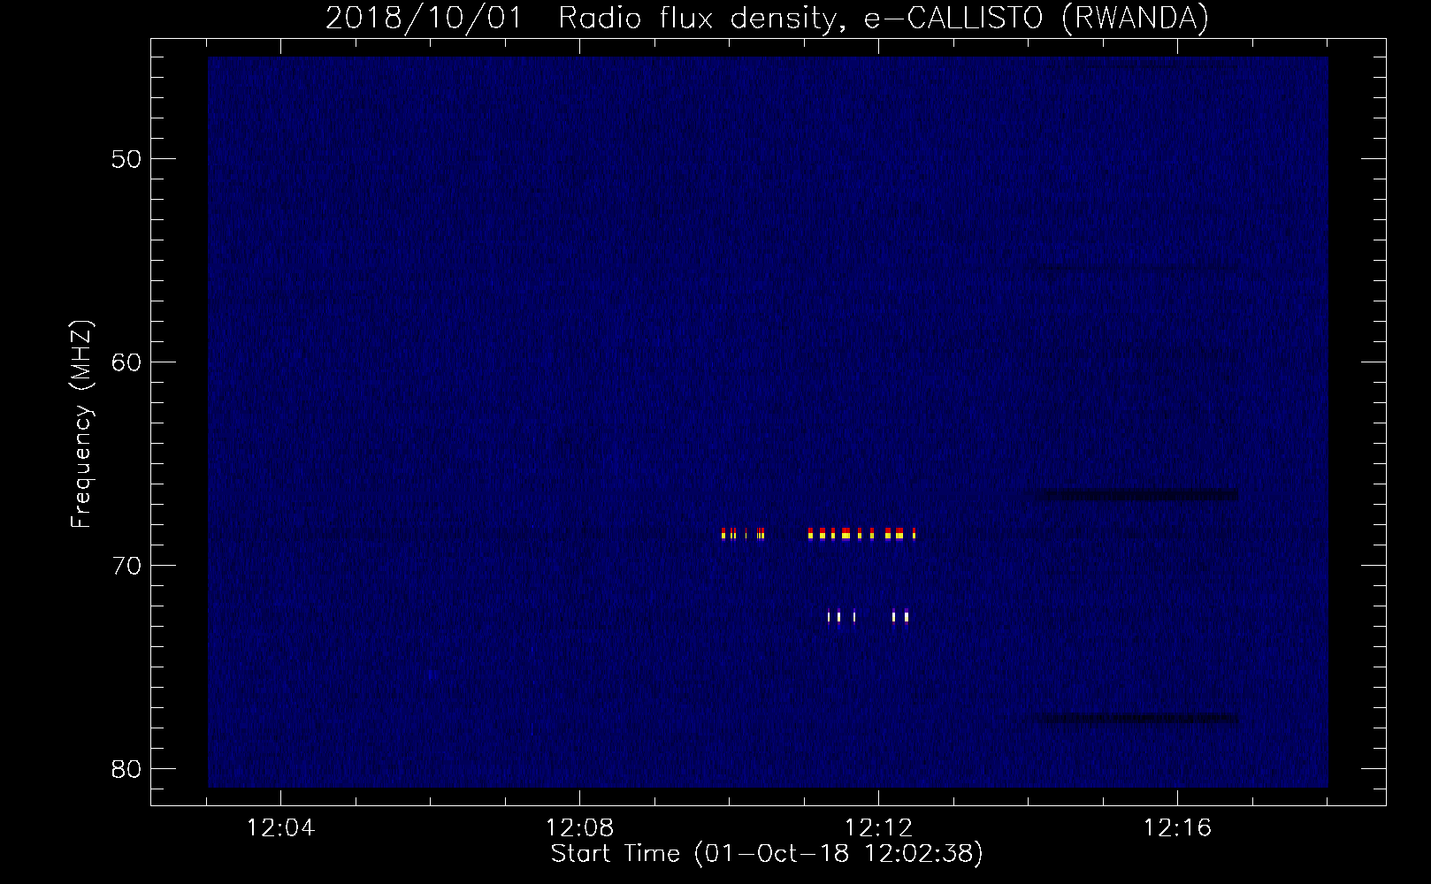
Task: Click the plot title 'Radio flux density, e-CALLISTO (RWANDA)'
Action: (x=883, y=18)
